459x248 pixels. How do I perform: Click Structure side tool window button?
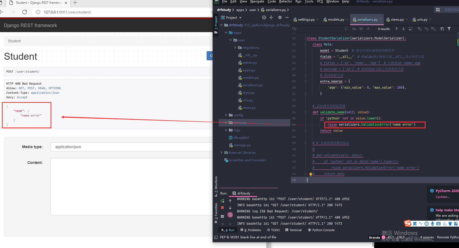tap(216, 186)
